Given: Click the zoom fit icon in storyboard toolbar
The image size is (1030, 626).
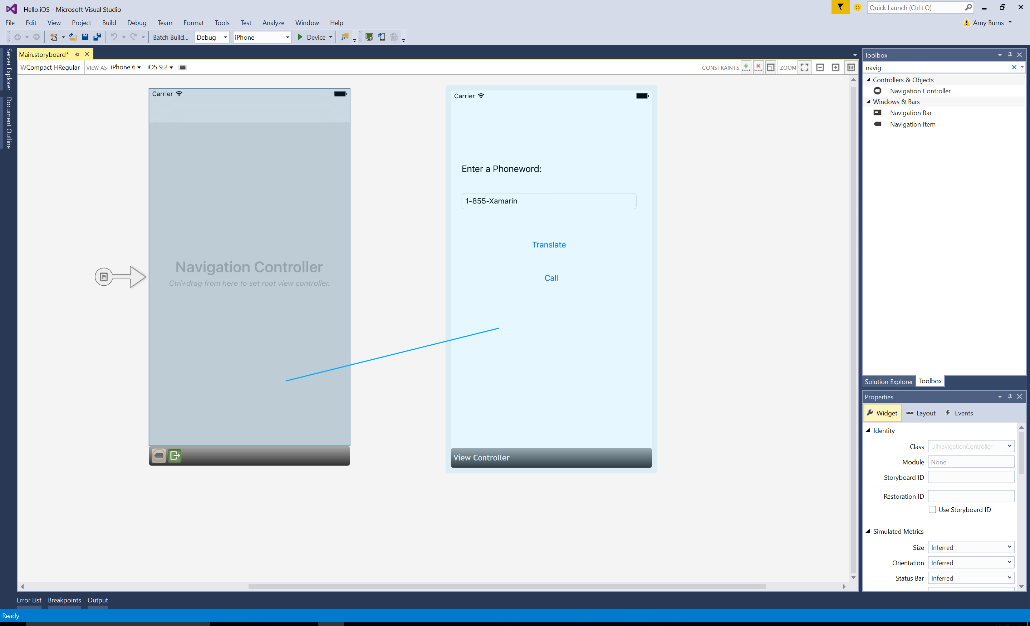Looking at the screenshot, I should 806,67.
